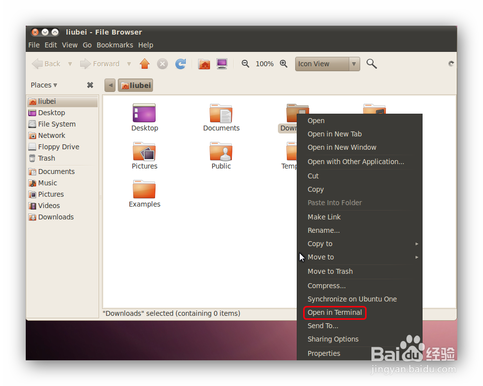Open the Bookmarks menu

tap(115, 45)
